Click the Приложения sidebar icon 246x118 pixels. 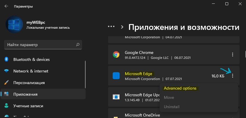click(x=6, y=94)
